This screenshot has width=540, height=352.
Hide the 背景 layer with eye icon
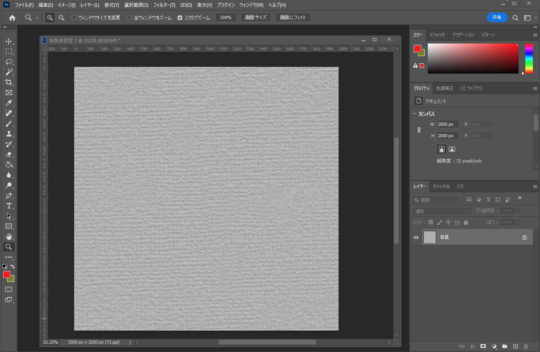point(416,238)
